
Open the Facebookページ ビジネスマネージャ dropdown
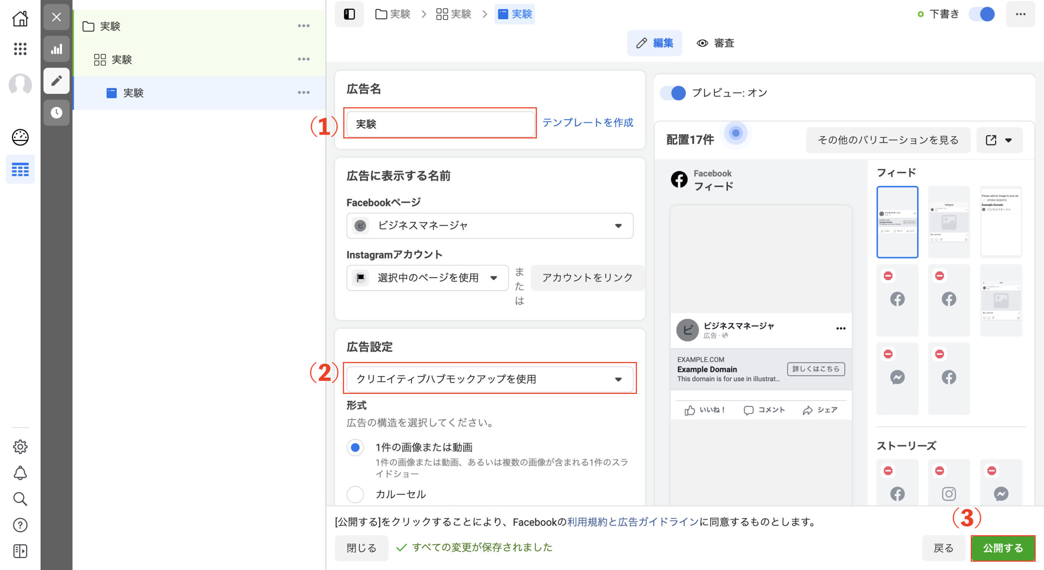[489, 225]
